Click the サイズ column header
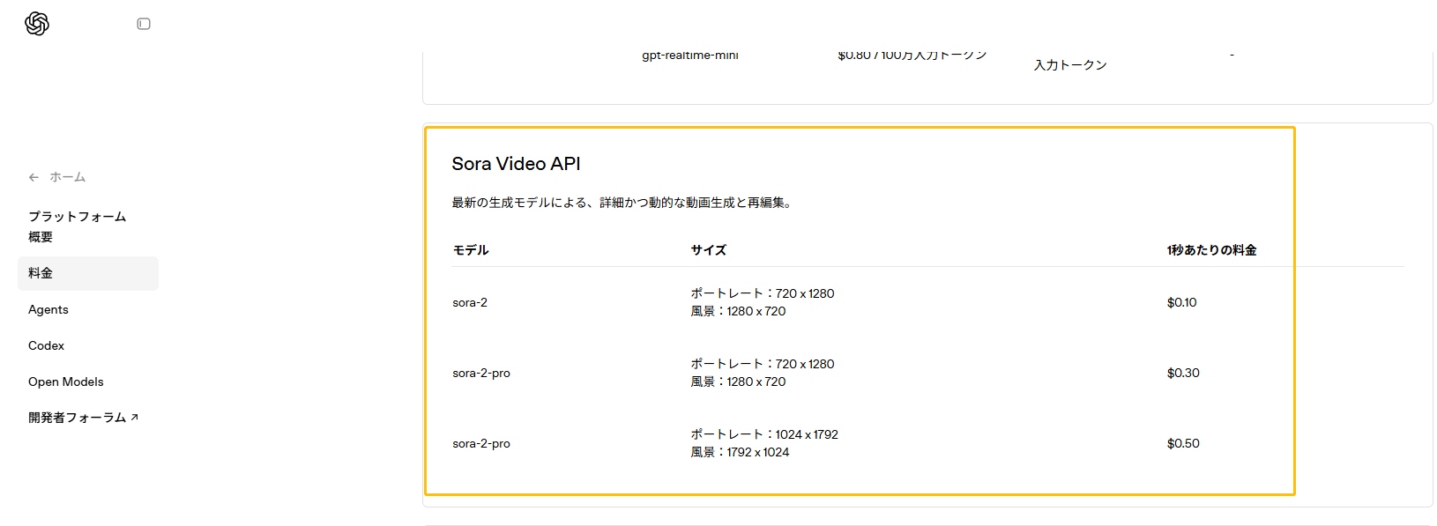Image resolution: width=1437 pixels, height=526 pixels. (x=709, y=250)
